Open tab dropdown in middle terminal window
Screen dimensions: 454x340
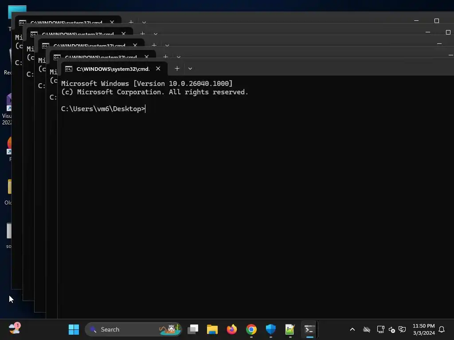[167, 46]
